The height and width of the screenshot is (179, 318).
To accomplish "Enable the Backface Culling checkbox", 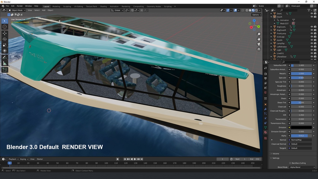I will coord(291,163).
